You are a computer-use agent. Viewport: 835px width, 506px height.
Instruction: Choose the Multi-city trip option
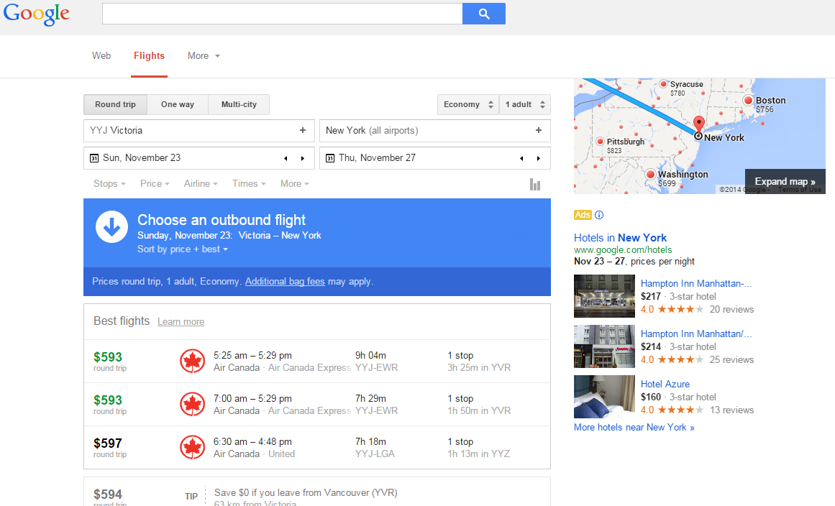[x=239, y=105]
